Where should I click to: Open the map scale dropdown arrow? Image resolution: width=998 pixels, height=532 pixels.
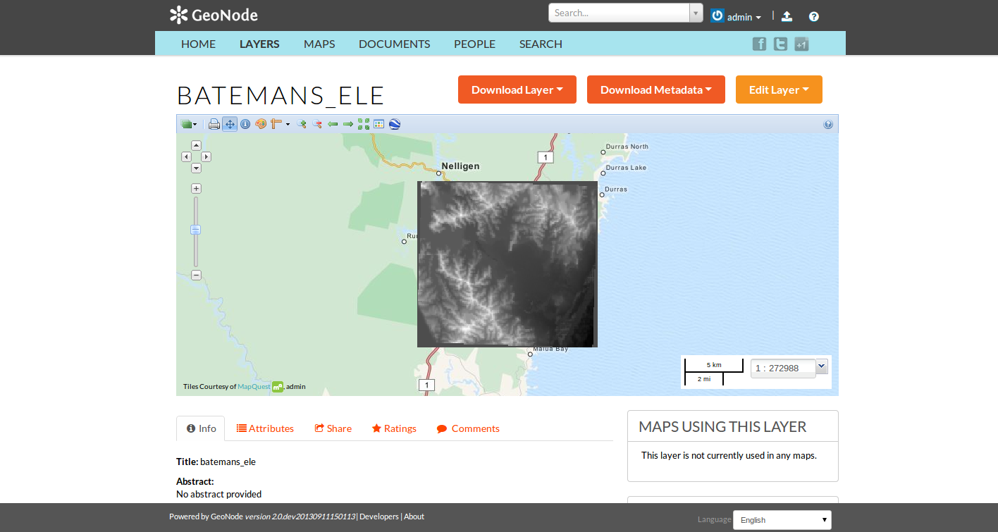[821, 366]
